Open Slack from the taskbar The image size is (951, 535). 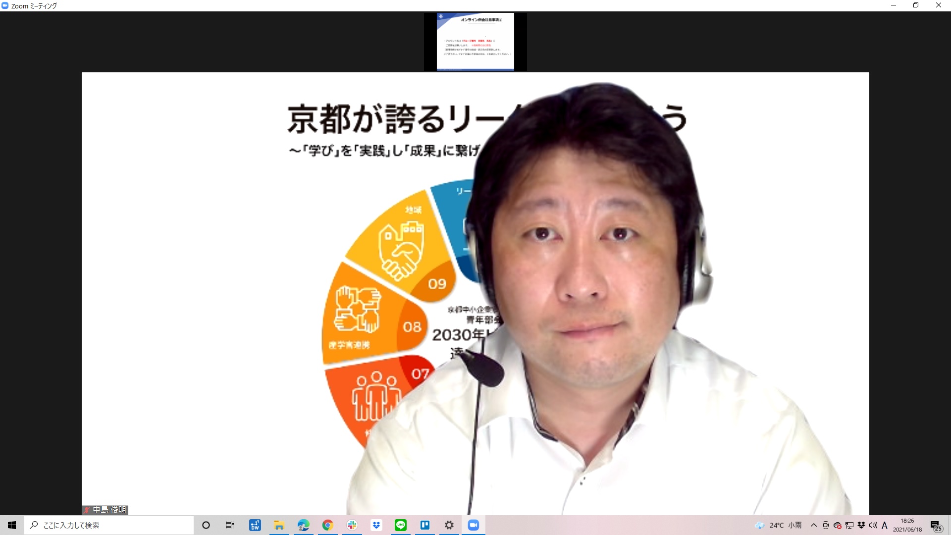(352, 525)
